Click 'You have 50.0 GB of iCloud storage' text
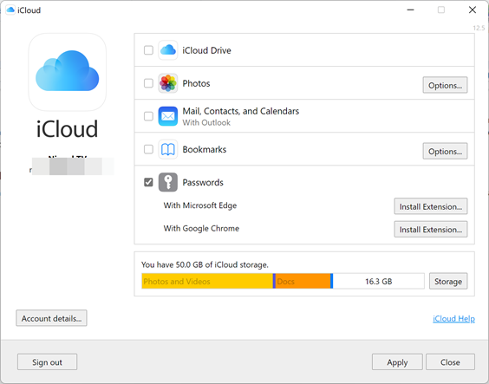The height and width of the screenshot is (384, 489). 205,264
